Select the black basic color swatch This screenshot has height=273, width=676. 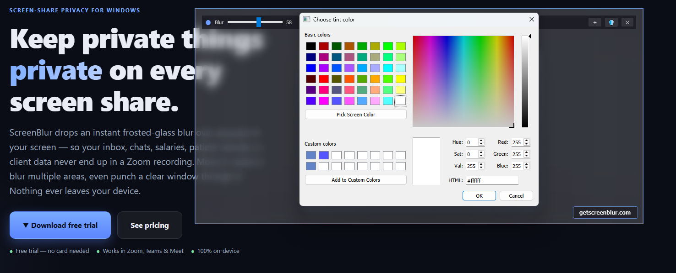point(311,46)
